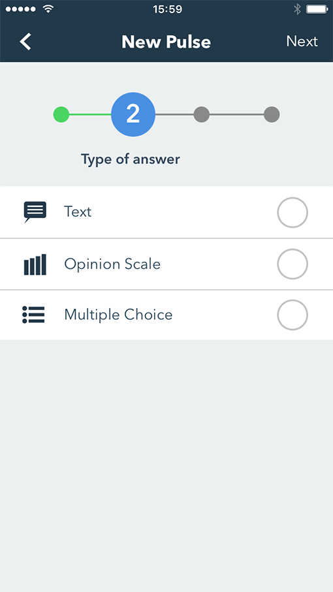Jump to the third step gray dot

coord(202,114)
